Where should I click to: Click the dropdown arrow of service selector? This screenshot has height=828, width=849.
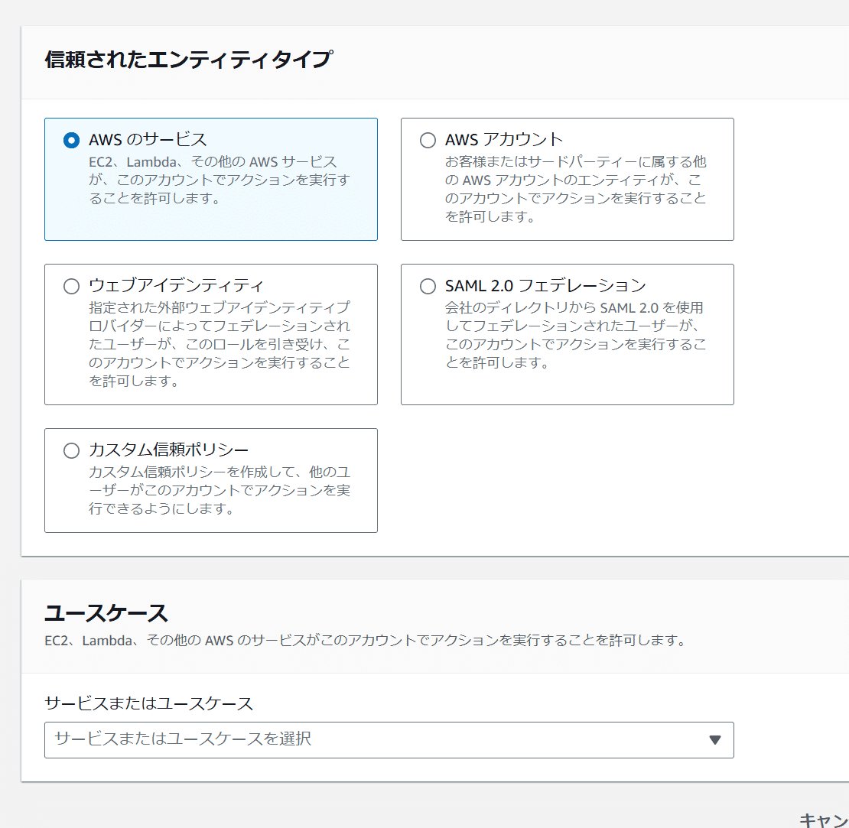point(714,740)
